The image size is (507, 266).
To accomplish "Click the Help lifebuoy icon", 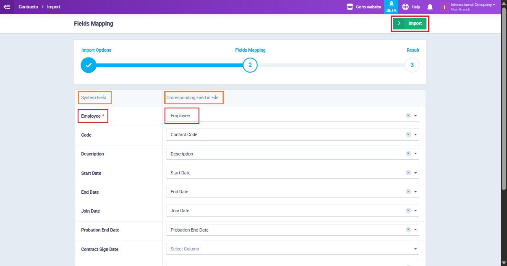I will 405,7.
